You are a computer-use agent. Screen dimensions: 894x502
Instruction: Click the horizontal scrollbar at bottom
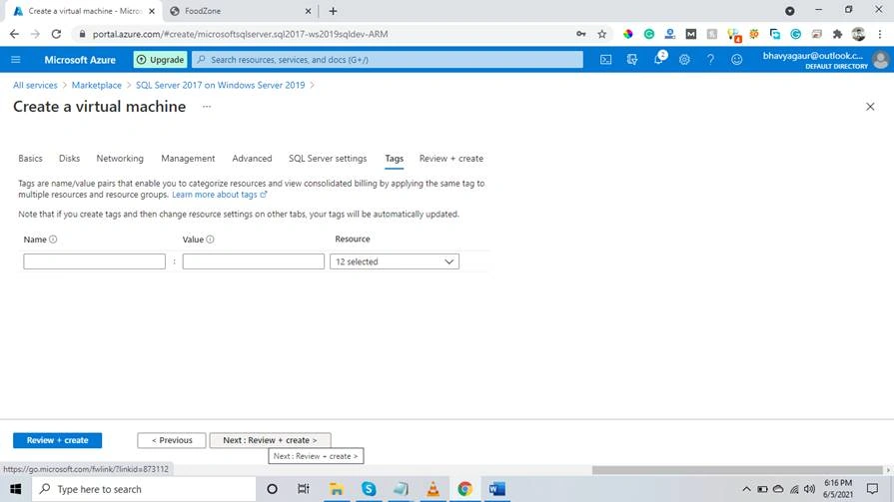737,470
